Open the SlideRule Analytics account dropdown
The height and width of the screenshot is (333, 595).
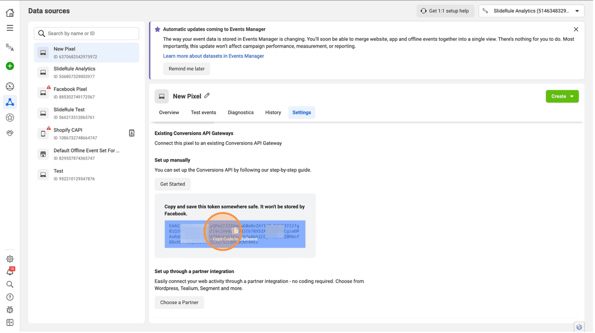click(x=532, y=11)
